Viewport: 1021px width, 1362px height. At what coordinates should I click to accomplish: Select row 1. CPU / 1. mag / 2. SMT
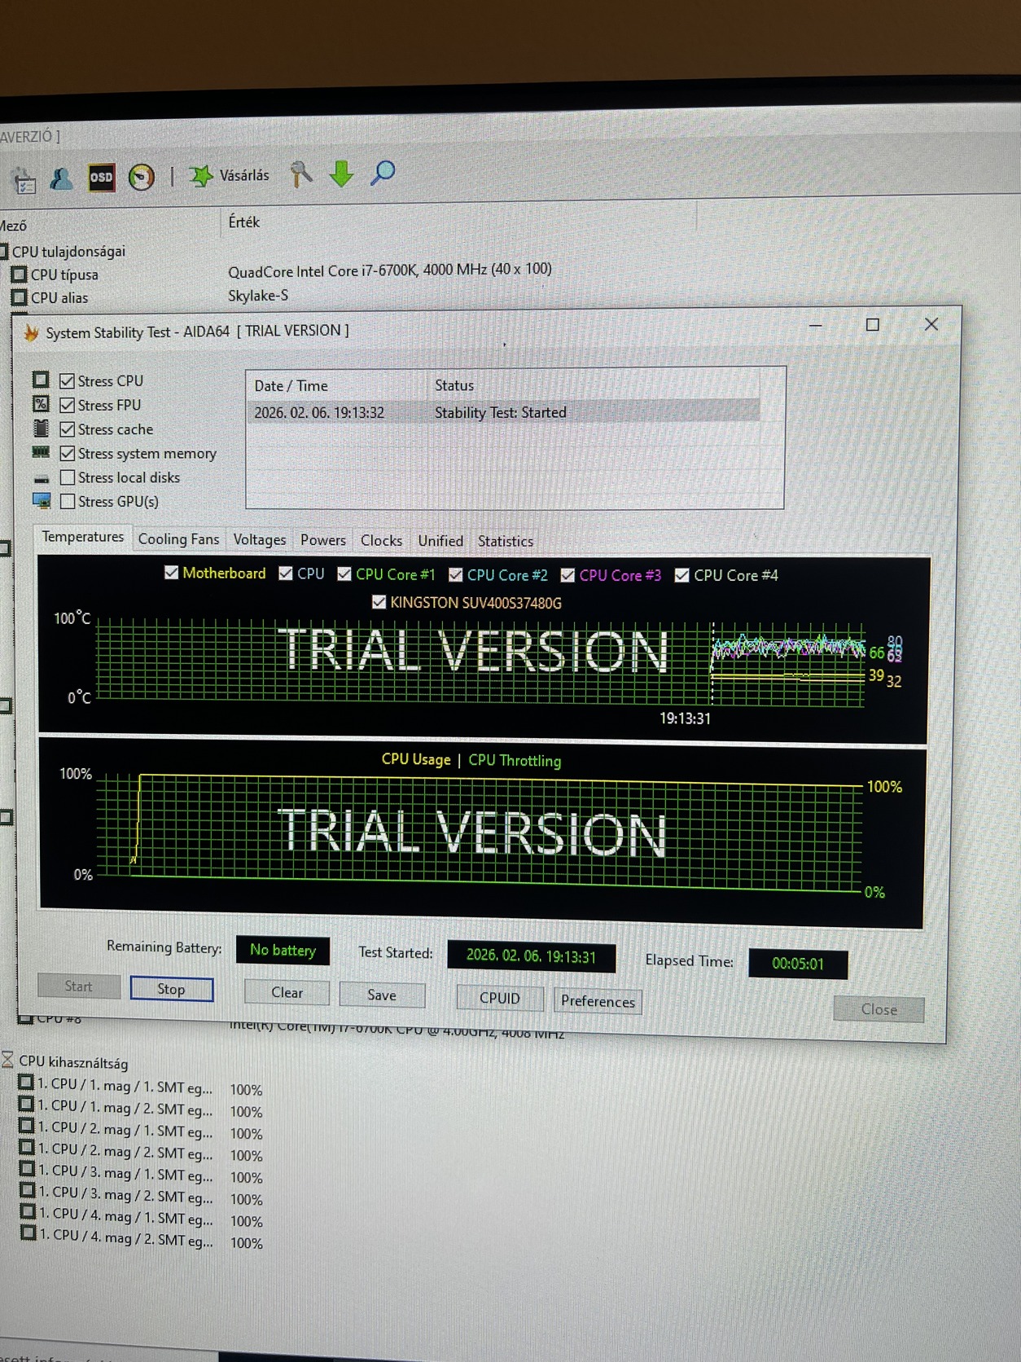tap(140, 1109)
